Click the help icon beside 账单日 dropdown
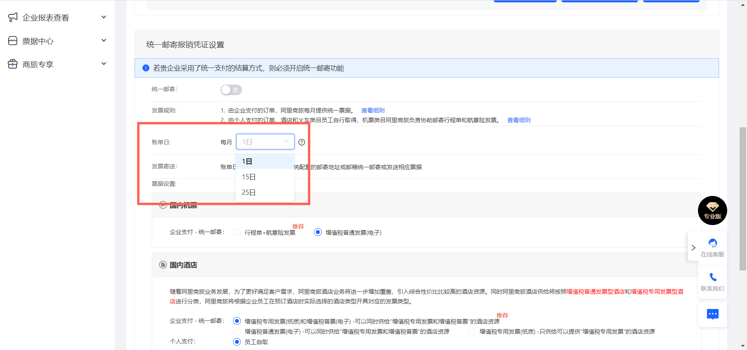Viewport: 747px width, 350px height. [x=302, y=142]
